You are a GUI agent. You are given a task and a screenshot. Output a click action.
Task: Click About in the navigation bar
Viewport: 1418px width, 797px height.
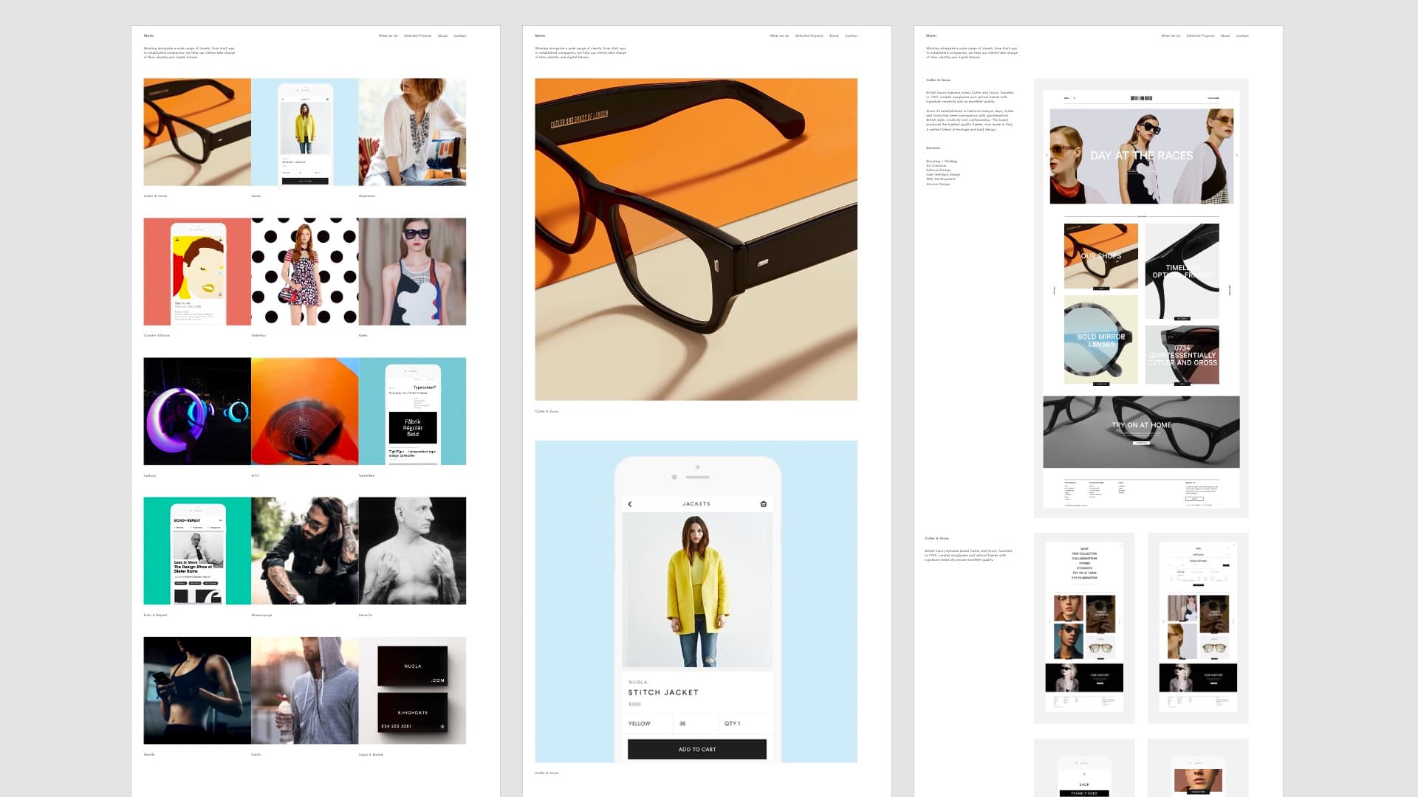442,35
